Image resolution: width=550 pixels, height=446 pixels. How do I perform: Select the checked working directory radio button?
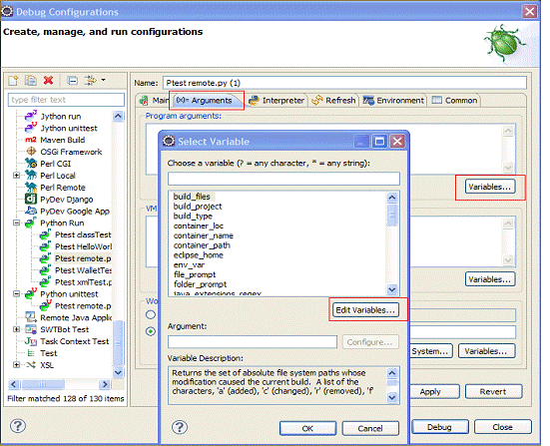point(151,331)
